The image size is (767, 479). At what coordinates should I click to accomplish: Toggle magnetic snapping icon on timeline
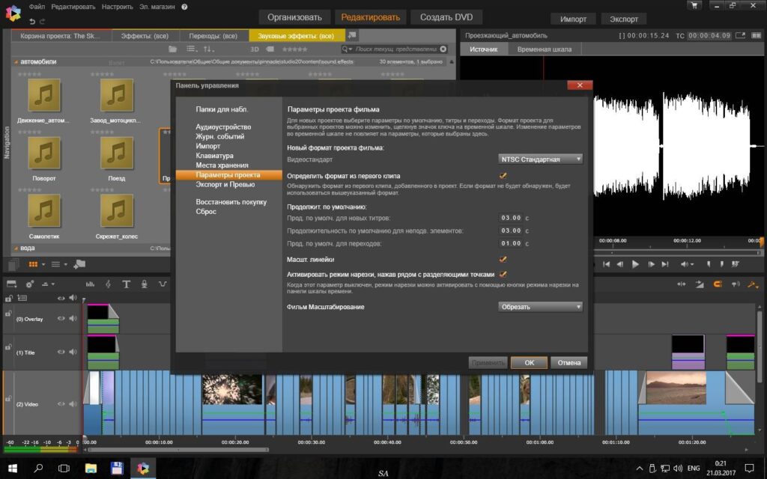coord(718,284)
